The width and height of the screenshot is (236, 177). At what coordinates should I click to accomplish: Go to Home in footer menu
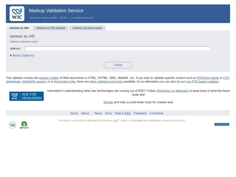pos(74,113)
